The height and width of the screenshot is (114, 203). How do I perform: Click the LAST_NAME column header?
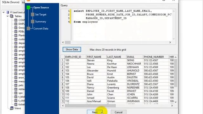click(116, 57)
